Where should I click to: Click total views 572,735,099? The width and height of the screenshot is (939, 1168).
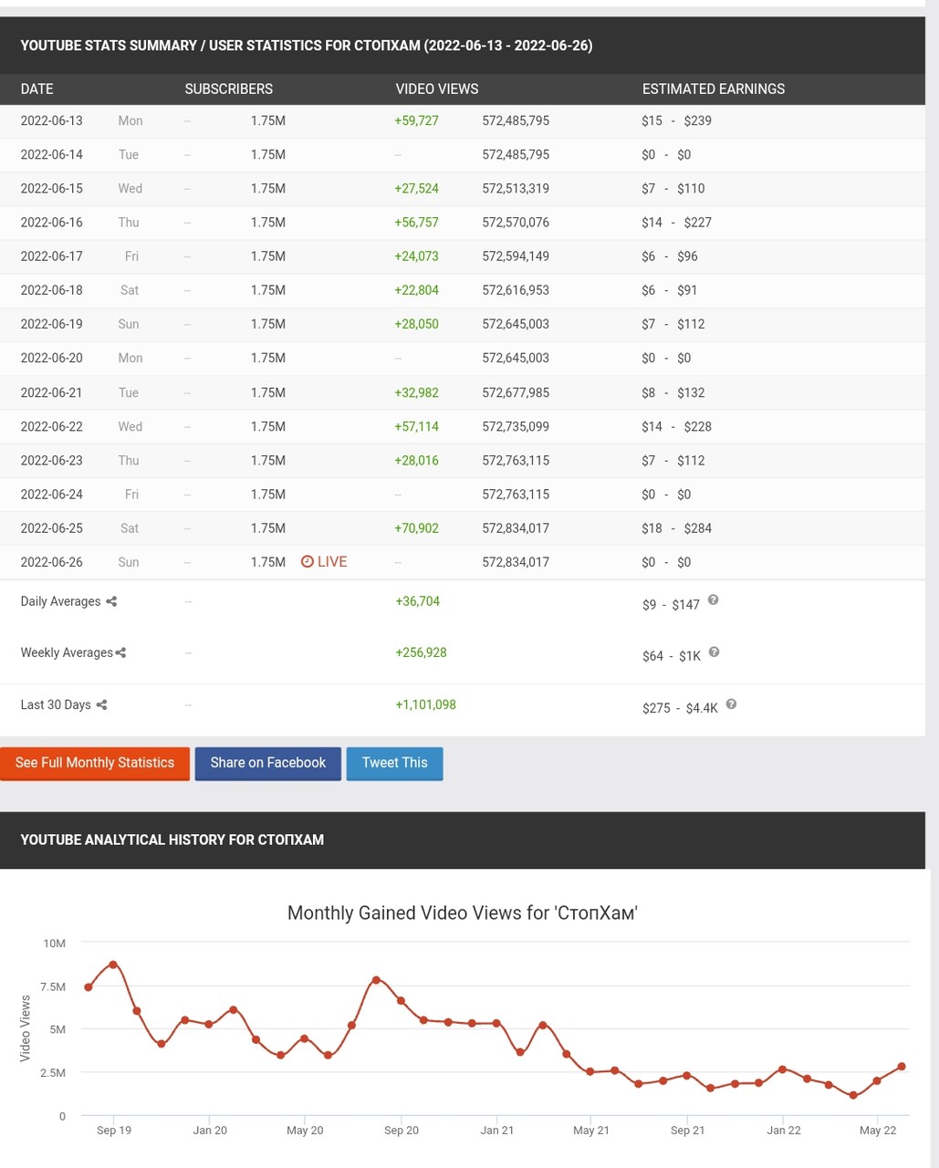point(516,426)
